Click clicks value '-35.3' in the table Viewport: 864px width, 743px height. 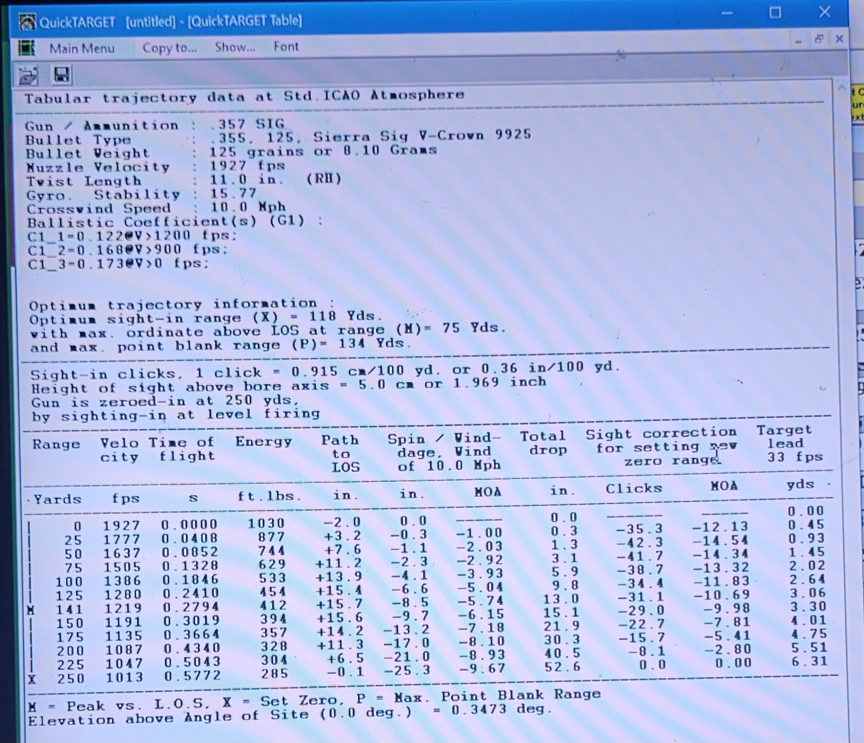[x=639, y=529]
